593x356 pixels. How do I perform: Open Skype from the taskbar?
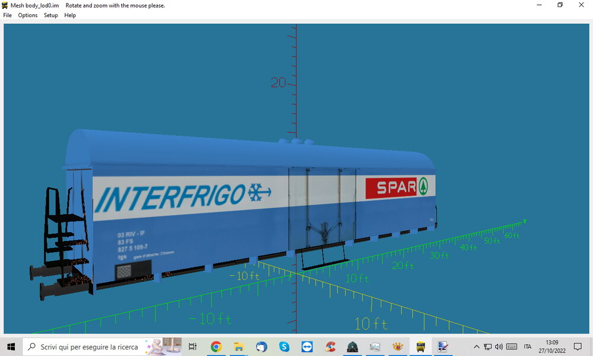[284, 347]
